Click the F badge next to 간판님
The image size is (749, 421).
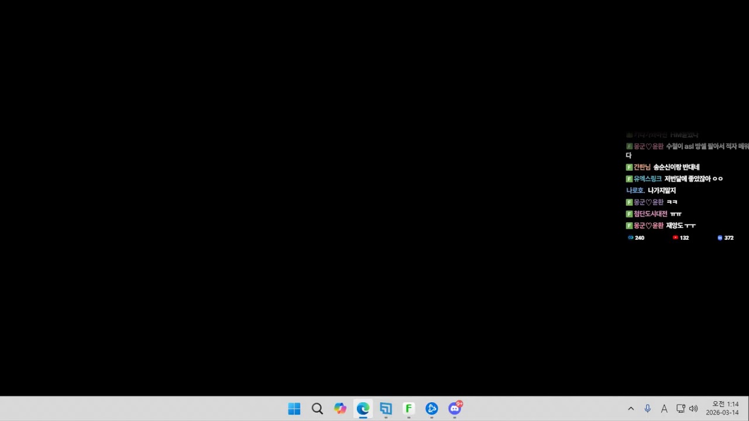pyautogui.click(x=629, y=167)
